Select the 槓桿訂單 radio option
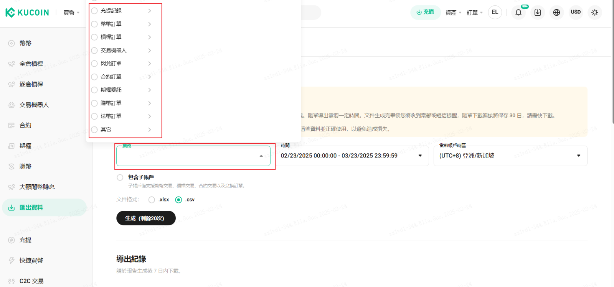614x287 pixels. click(94, 37)
